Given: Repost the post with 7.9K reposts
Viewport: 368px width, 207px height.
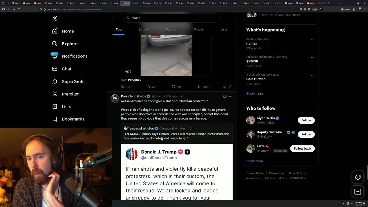Looking at the screenshot, I should [151, 87].
